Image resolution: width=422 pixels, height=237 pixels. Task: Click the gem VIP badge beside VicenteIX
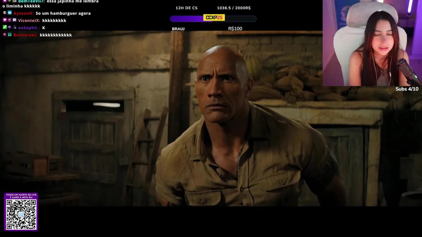[x=5, y=20]
